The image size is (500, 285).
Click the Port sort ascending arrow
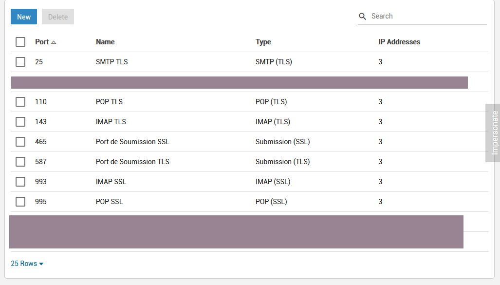point(54,42)
